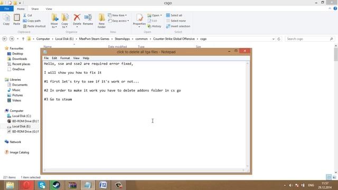
Task: Select Documents under Libraries
Action: point(20,84)
